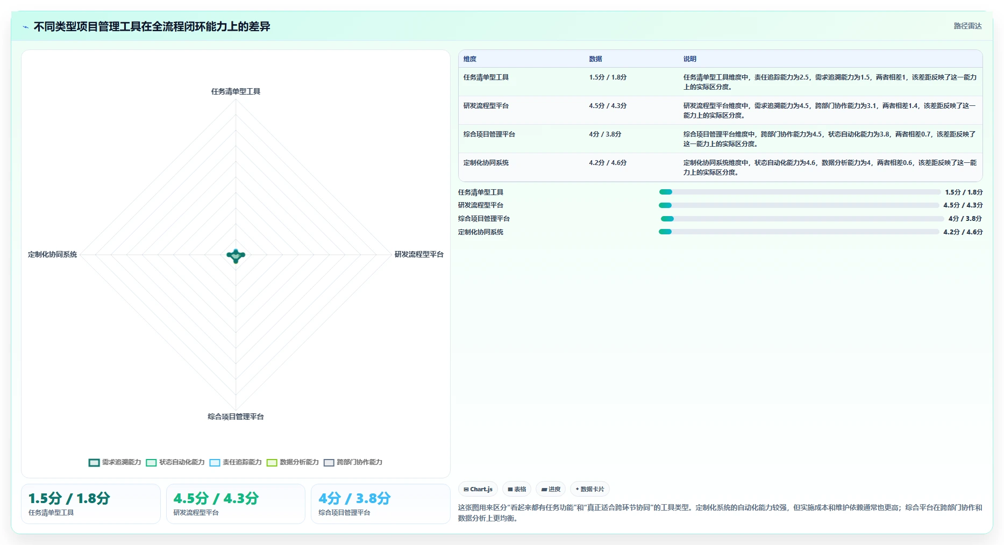Screen dimensions: 1004x545
Task: Click the 任务清单型工具 explanation text in the table
Action: tap(830, 82)
